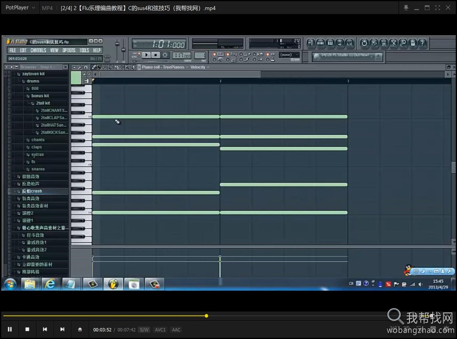Open the 'Piano roll - TruePianos' channel dropdown
The image size is (457, 339).
coord(165,67)
